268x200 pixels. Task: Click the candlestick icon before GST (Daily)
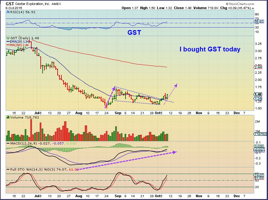8,38
